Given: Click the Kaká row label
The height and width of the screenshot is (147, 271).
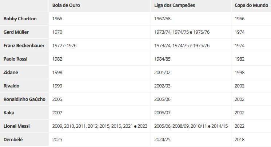Looking at the screenshot, I should (x=9, y=113).
